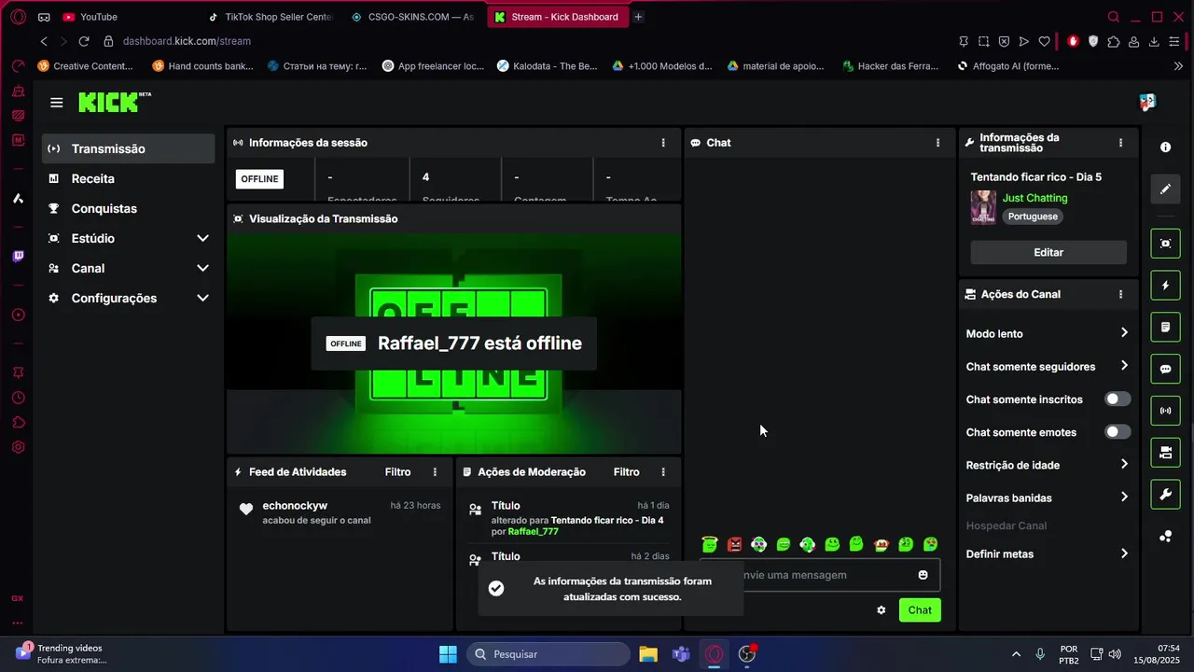Screen dimensions: 1194x672
Task: Expand the Configurações sidebar section
Action: click(129, 299)
